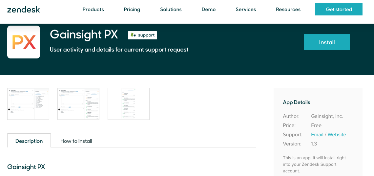The image size is (374, 176).
Task: Click the Zendesk logo
Action: [23, 10]
